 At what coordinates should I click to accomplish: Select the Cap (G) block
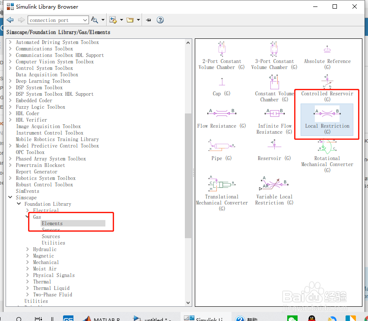(222, 87)
